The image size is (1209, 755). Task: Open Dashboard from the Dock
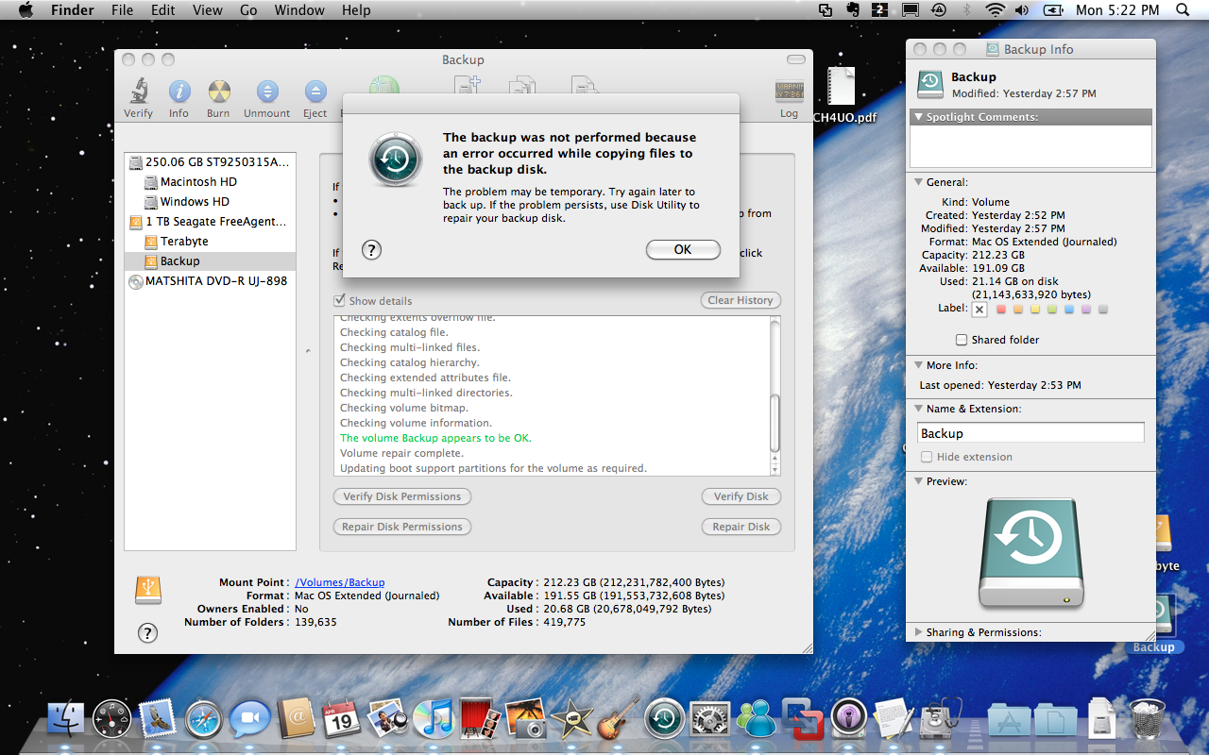[111, 719]
